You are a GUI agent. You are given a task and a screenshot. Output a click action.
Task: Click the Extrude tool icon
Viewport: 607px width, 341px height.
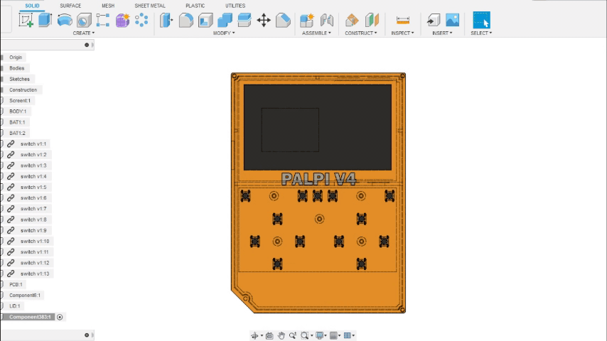[x=45, y=21]
